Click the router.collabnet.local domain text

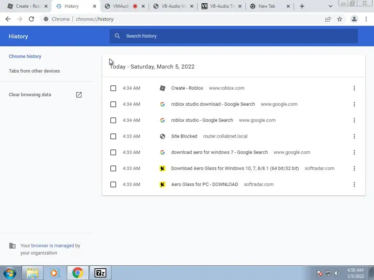click(x=225, y=136)
